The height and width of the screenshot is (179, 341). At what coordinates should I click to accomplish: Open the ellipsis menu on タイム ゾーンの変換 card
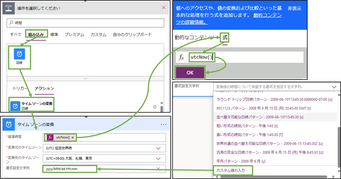[164, 124]
